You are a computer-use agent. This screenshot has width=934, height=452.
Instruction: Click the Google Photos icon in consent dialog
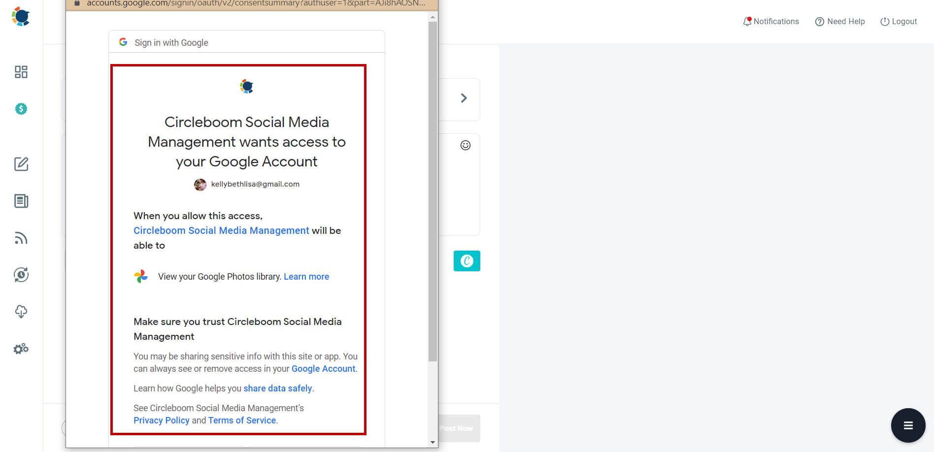coord(141,276)
